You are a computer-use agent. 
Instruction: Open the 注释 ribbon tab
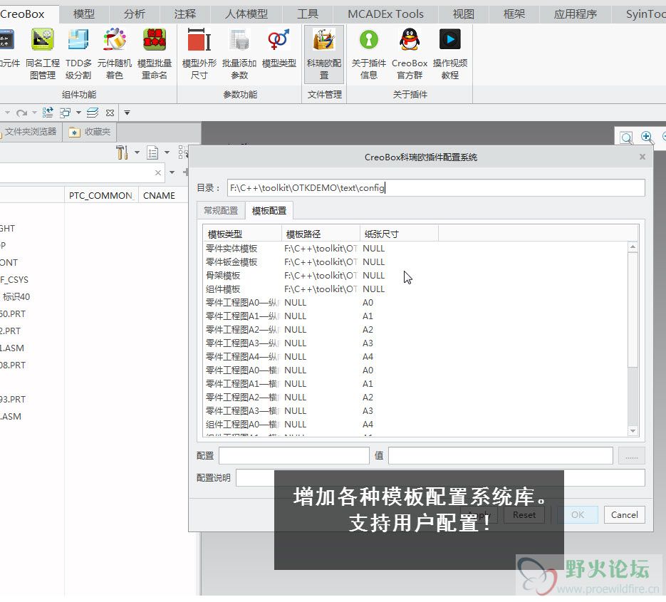coord(184,14)
